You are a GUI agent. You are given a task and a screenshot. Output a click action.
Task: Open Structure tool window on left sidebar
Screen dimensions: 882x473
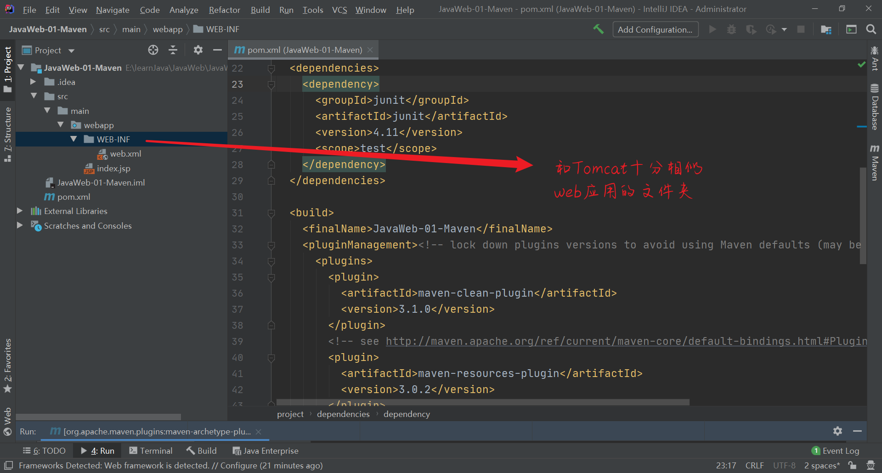click(8, 134)
